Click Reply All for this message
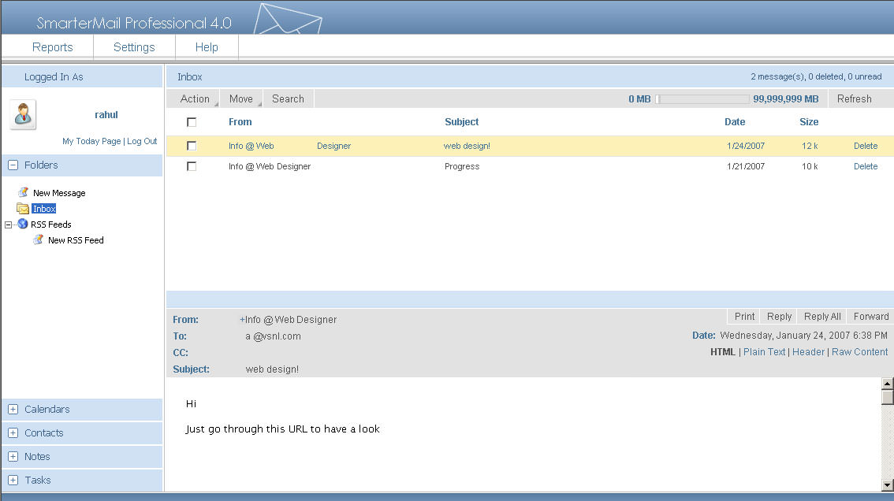The height and width of the screenshot is (501, 894). click(821, 316)
